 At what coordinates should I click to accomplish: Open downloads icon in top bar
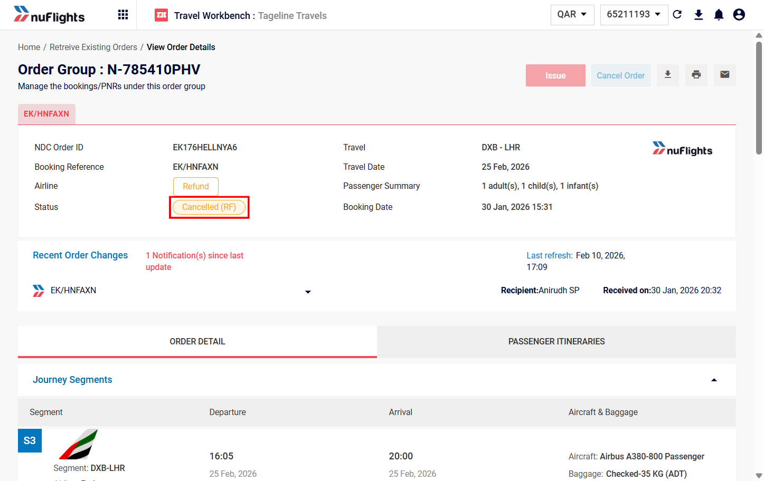point(699,15)
